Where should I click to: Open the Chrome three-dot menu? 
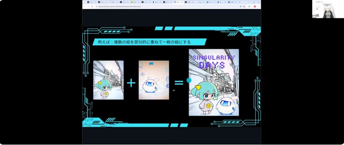[x=258, y=6]
